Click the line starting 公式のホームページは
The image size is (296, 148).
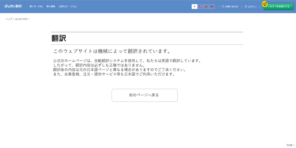127,61
